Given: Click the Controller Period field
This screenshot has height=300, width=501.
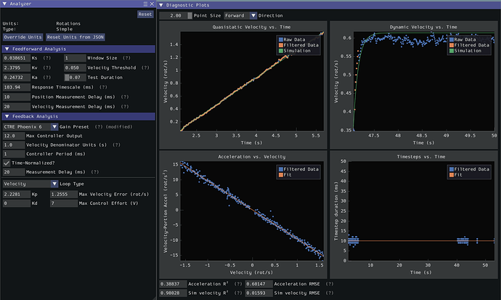Looking at the screenshot, I should coord(14,154).
